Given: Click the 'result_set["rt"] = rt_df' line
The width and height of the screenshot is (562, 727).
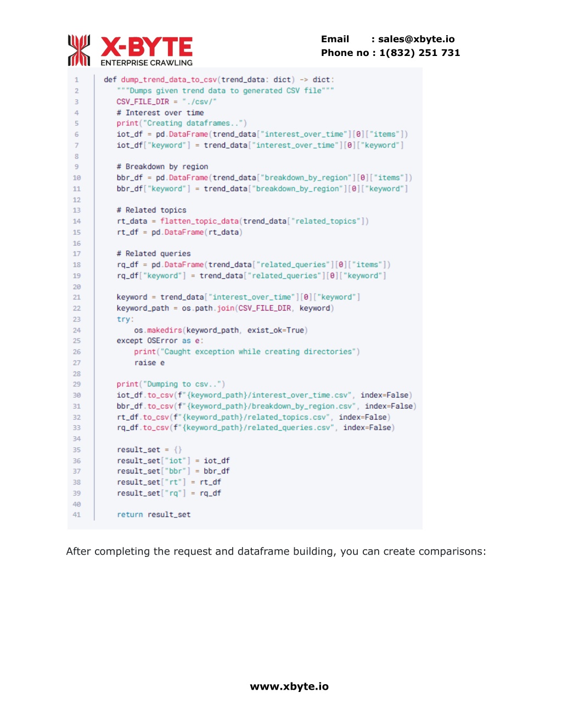Looking at the screenshot, I should point(169,482).
